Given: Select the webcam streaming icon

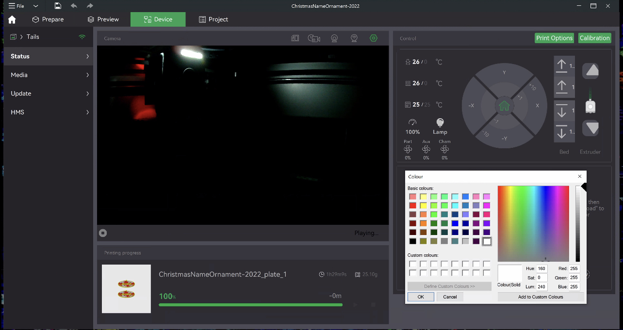Looking at the screenshot, I should click(354, 38).
